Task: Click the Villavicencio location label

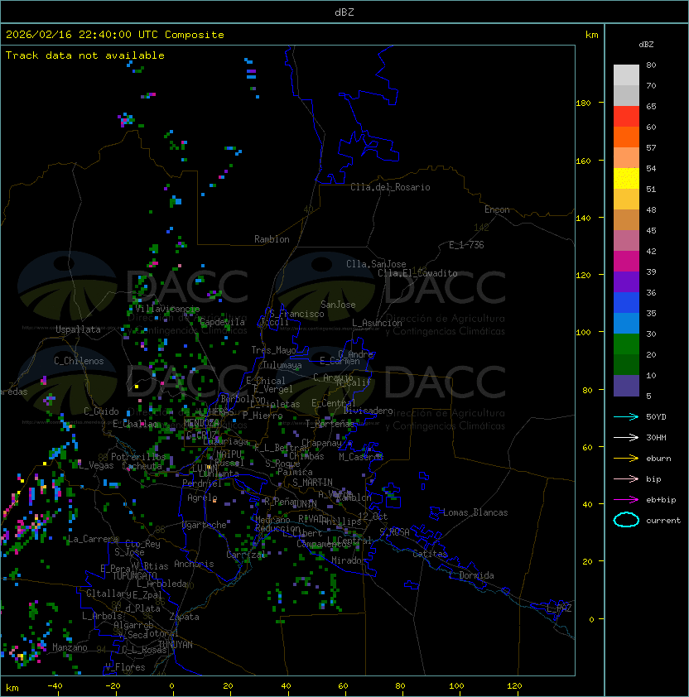Action: tap(166, 309)
